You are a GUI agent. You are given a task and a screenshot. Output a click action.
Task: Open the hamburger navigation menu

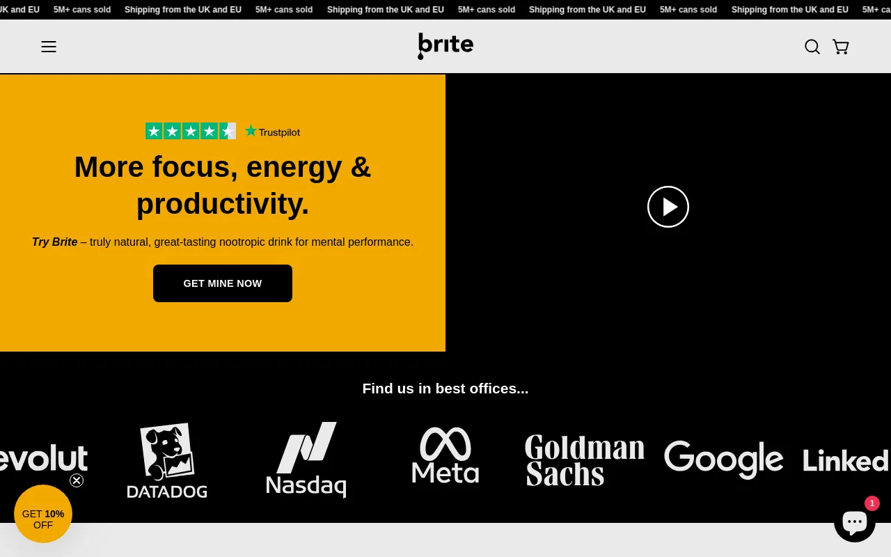coord(49,47)
